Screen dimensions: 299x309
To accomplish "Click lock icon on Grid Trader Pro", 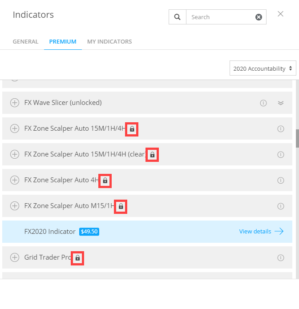I will (x=77, y=258).
